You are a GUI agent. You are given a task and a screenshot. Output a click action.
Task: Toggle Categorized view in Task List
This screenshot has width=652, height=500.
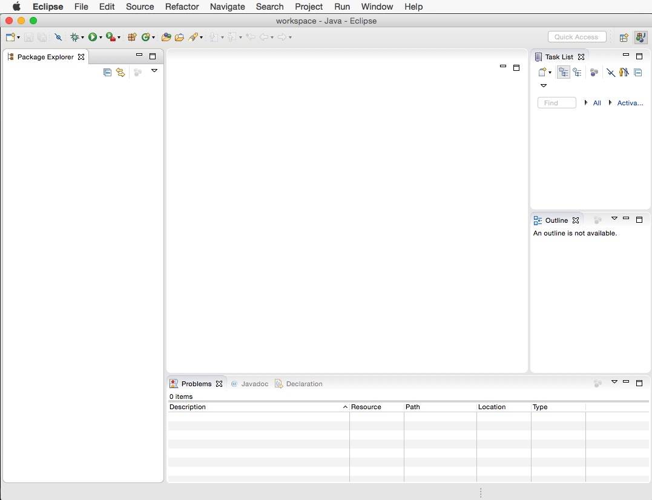pyautogui.click(x=564, y=73)
